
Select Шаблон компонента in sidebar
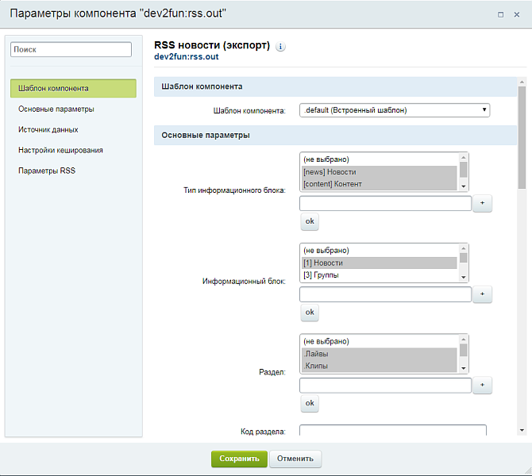click(73, 88)
